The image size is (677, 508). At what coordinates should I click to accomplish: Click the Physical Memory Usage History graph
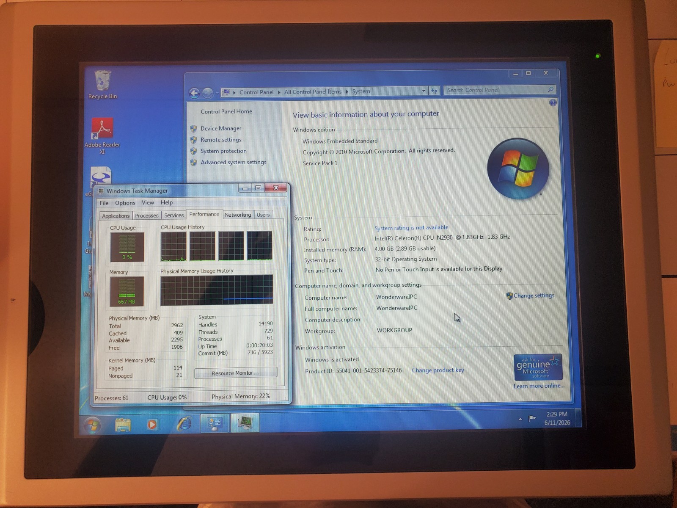(216, 290)
